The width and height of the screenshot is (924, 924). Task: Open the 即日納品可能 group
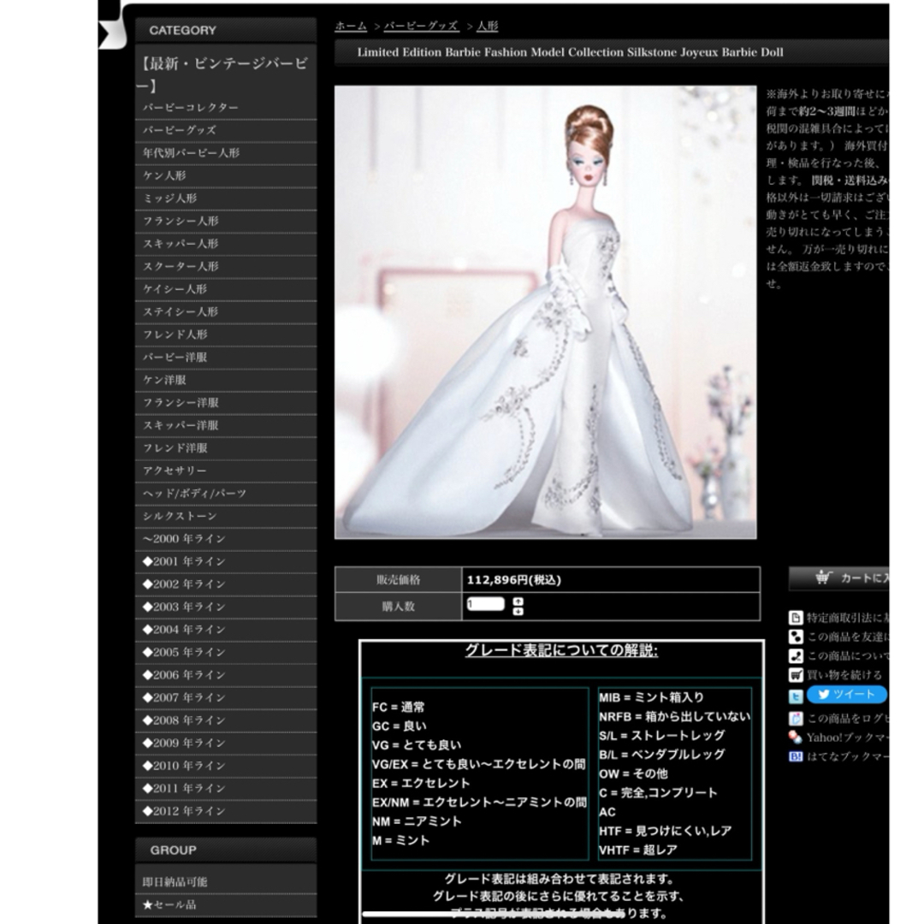click(226, 881)
